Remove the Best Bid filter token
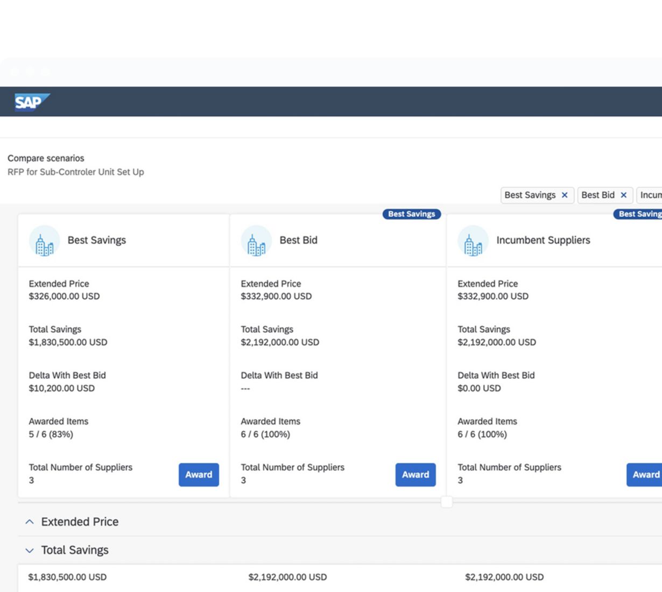662x592 pixels. pos(623,195)
